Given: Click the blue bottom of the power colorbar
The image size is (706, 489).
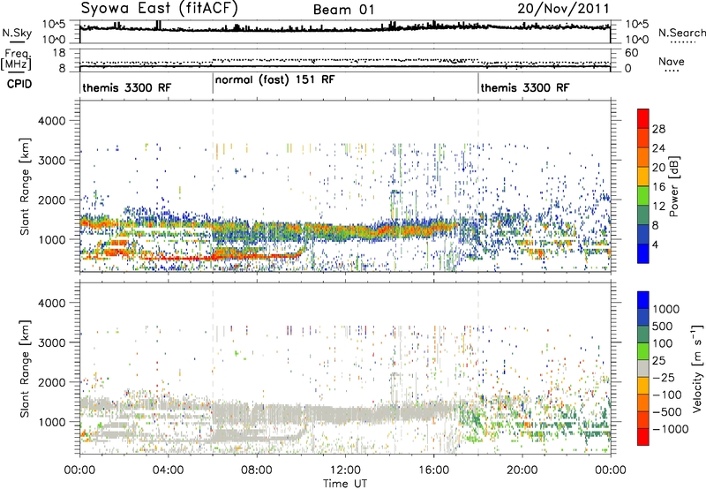Looking at the screenshot, I should [x=643, y=254].
